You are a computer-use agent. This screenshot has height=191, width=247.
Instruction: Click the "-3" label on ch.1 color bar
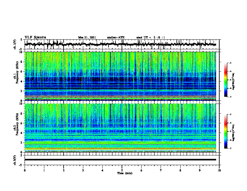230,63
